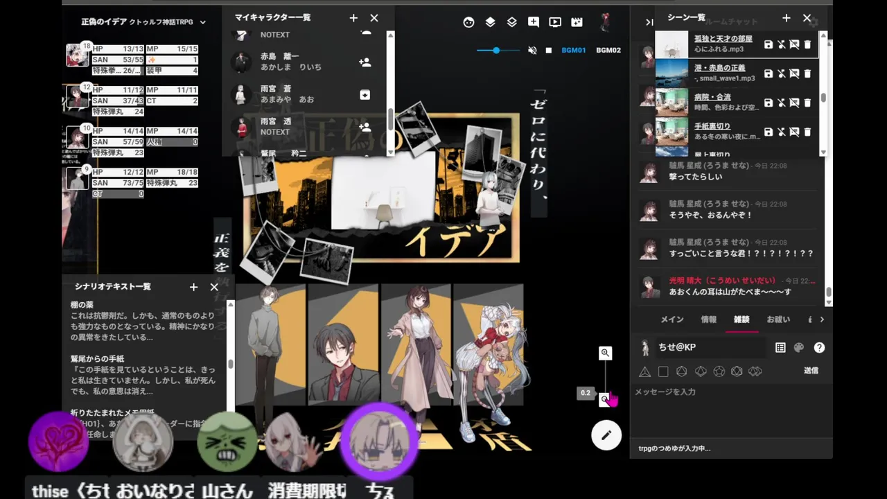The image size is (887, 499).
Task: Roll the D12 dodecahedron die icon
Action: pyautogui.click(x=719, y=371)
